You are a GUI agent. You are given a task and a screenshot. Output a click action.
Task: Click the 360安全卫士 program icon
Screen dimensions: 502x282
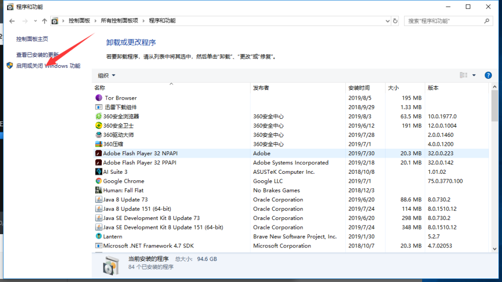(98, 126)
